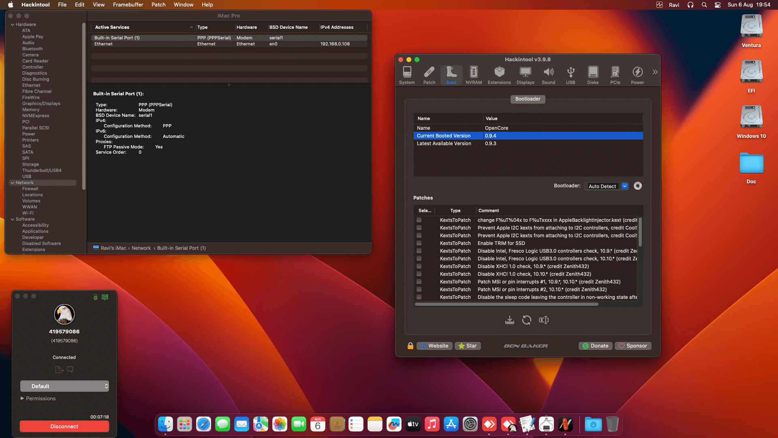Tick checkbox for Disable XHCI 1.0 check 10.10
This screenshot has height=438, width=778.
(x=419, y=274)
